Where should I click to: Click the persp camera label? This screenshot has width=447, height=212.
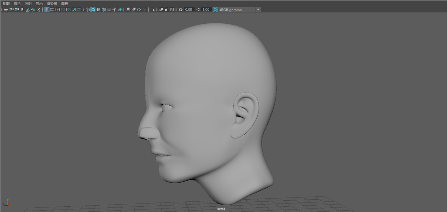coord(221,209)
